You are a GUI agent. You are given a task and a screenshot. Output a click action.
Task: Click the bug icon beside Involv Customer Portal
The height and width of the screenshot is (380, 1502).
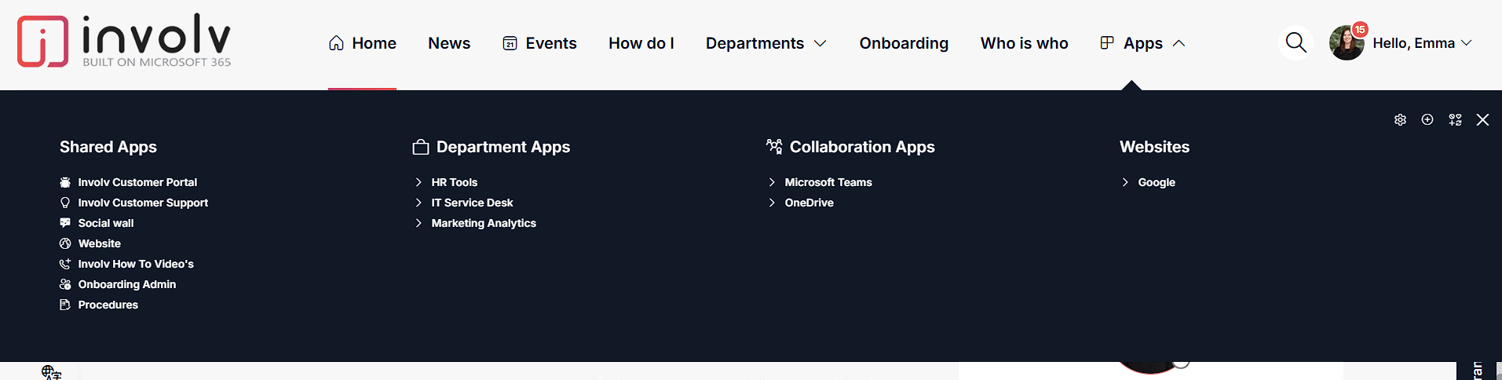65,182
